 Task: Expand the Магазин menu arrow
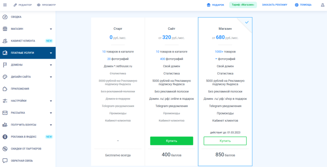[51, 29]
